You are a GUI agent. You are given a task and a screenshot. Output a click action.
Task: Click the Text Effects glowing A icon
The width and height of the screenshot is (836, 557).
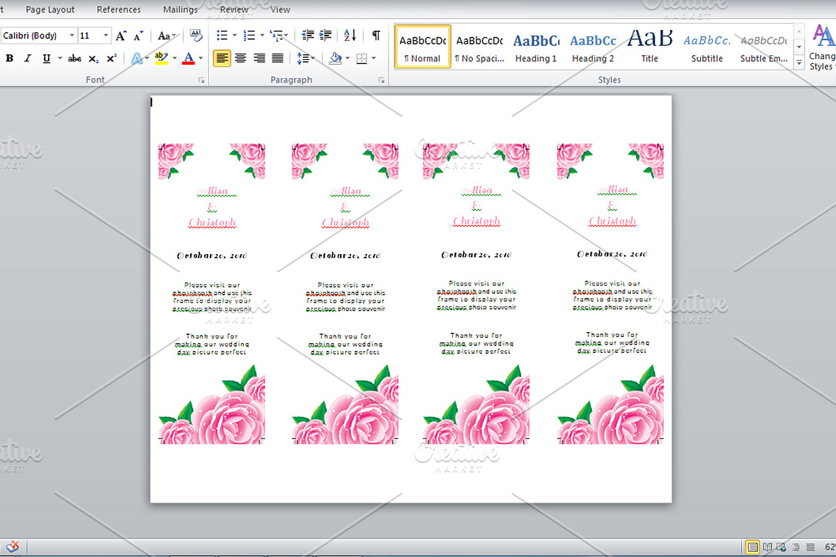click(x=137, y=58)
